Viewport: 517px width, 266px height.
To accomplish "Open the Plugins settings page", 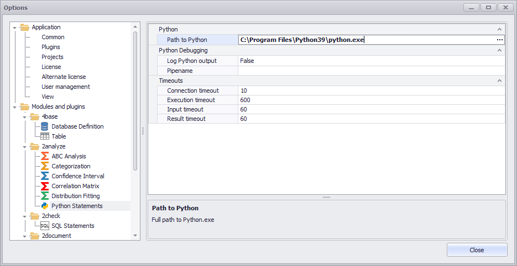I will tap(51, 47).
